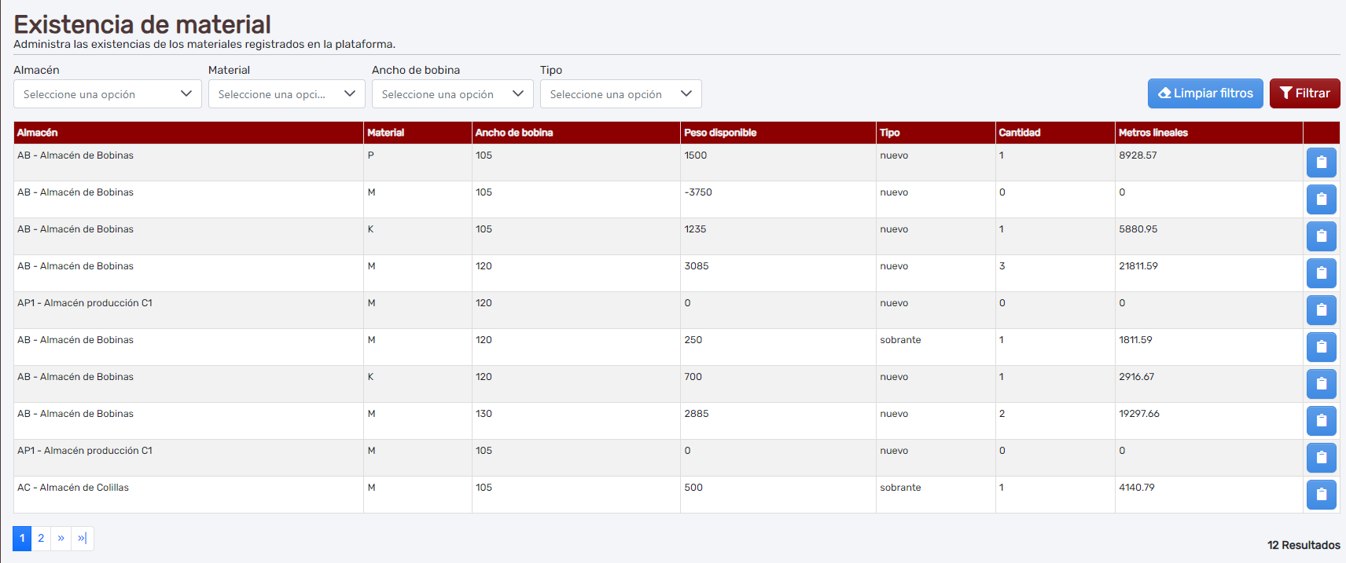
Task: Click the Metros lineales column header
Action: click(x=1153, y=133)
